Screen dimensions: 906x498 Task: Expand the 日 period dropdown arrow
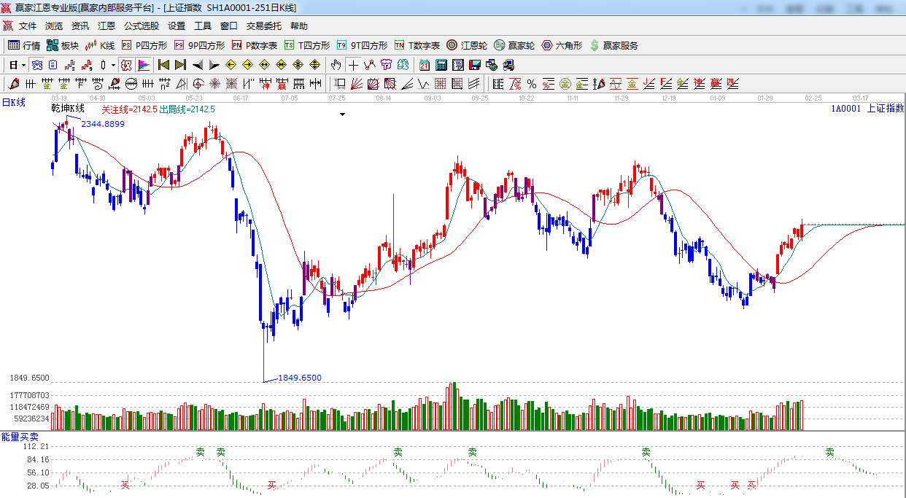coord(23,65)
